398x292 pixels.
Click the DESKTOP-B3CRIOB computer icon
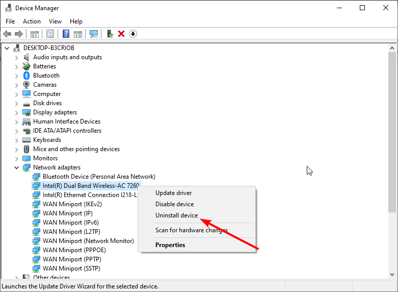pos(17,48)
